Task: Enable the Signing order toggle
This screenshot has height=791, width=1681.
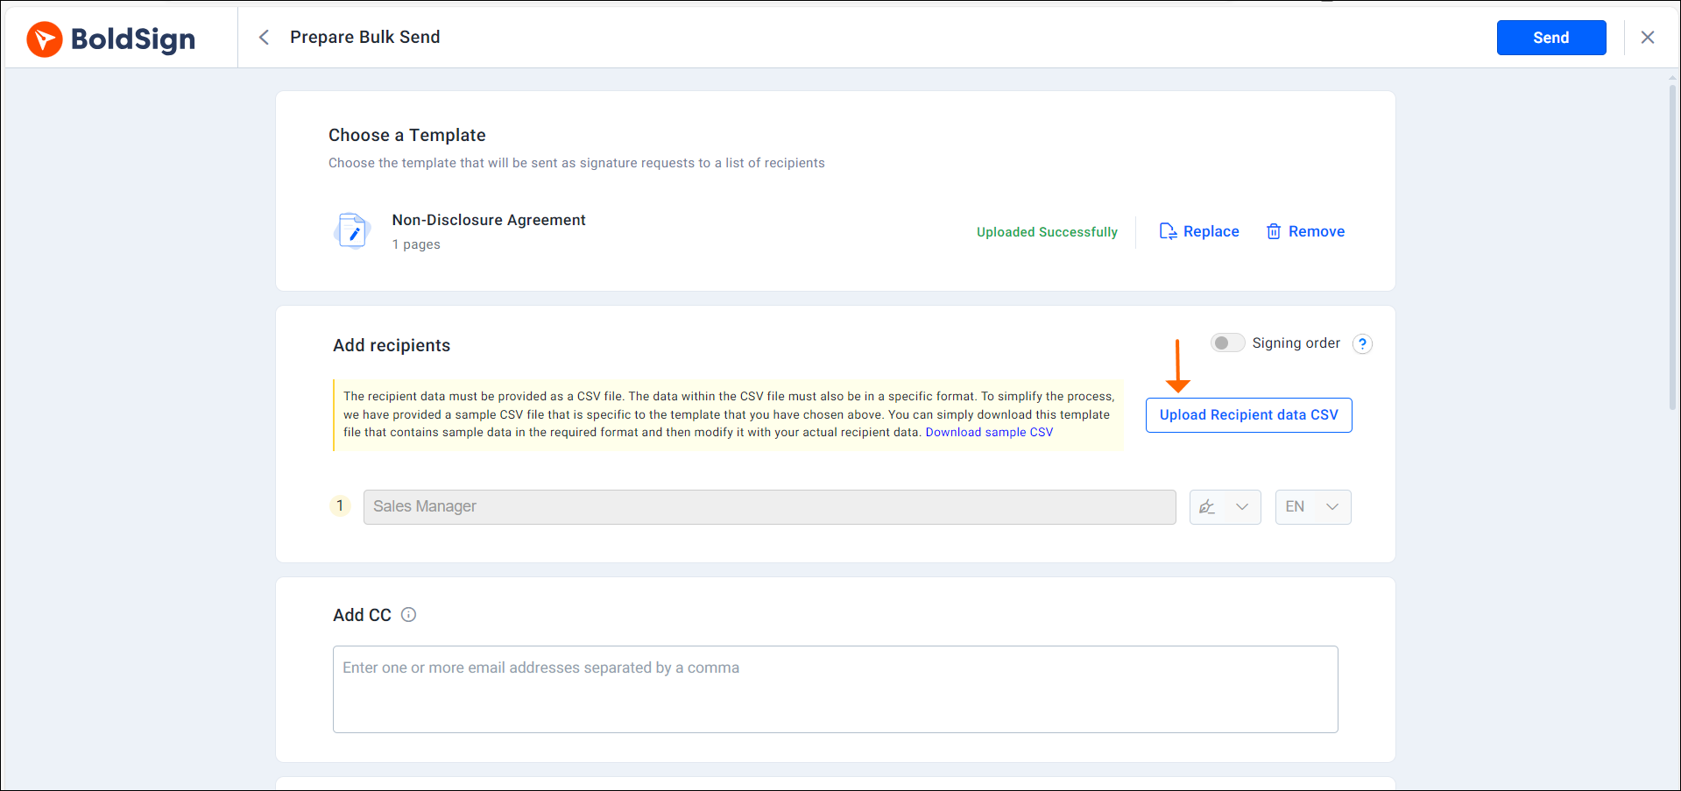Action: [1227, 343]
